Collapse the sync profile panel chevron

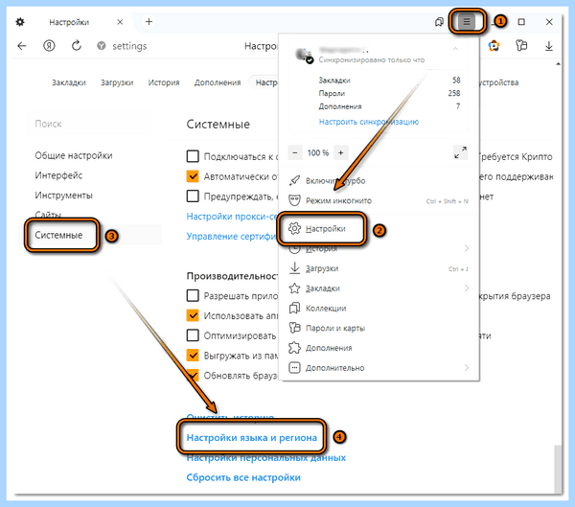pos(455,49)
